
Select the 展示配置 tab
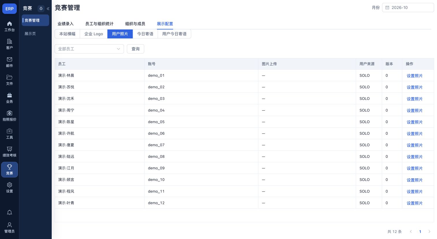(165, 24)
